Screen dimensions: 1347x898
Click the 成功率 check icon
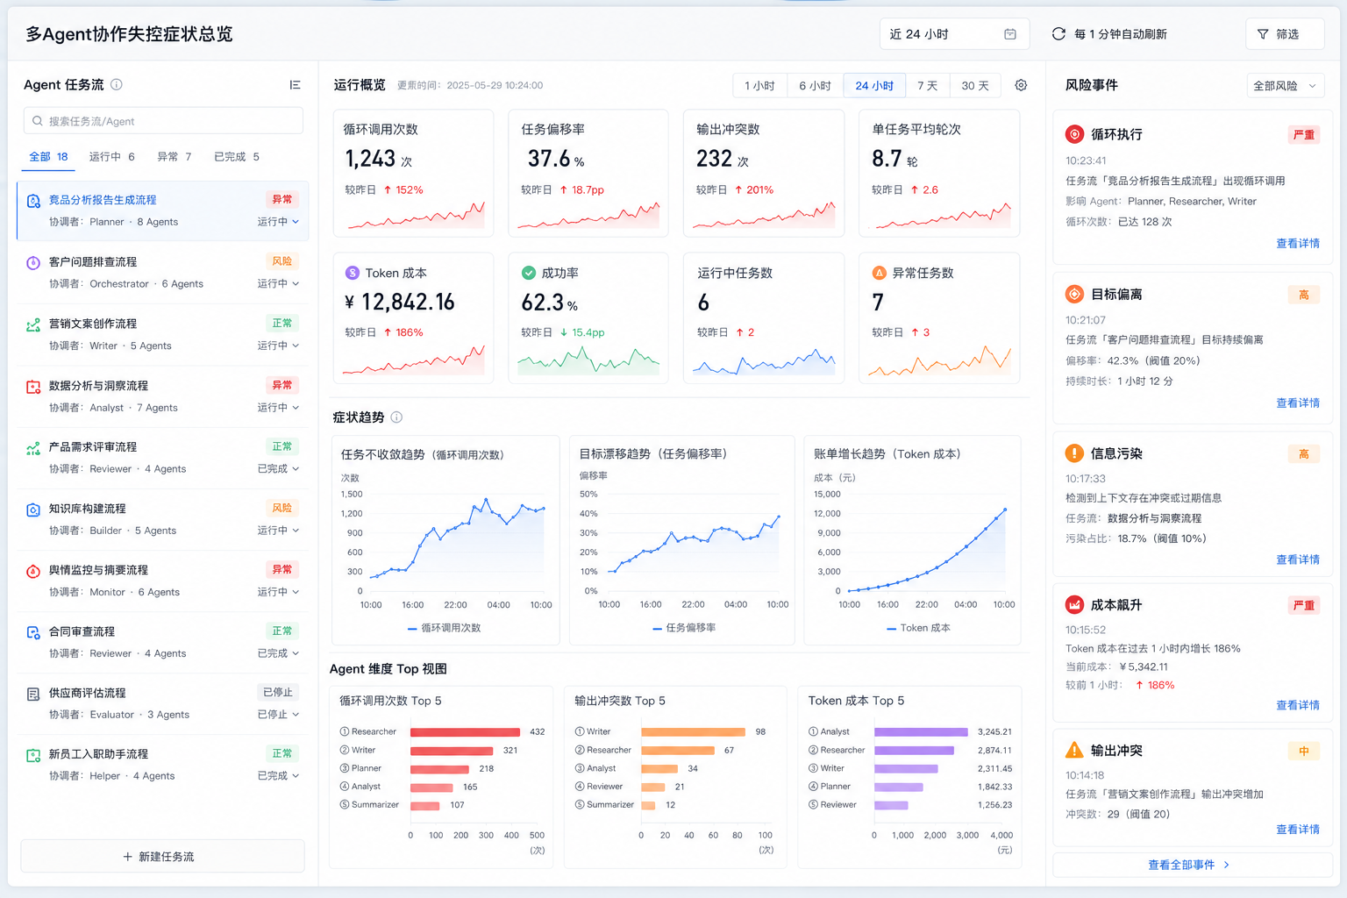[529, 273]
